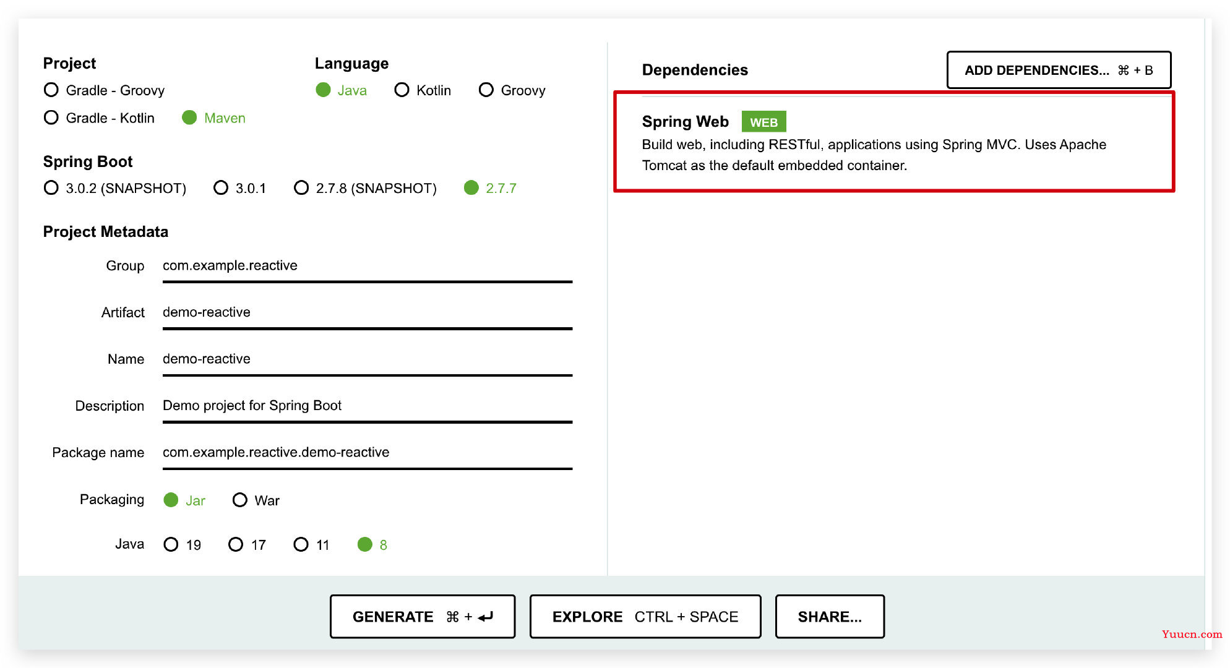Choose Maven as project type
The image size is (1230, 668).
[x=213, y=118]
